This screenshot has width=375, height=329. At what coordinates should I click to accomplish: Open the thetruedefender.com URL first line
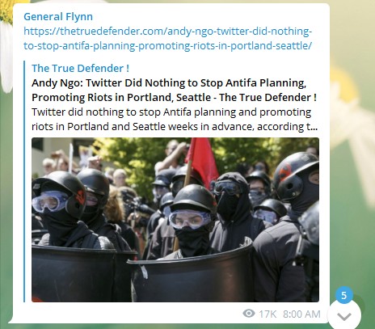point(167,32)
